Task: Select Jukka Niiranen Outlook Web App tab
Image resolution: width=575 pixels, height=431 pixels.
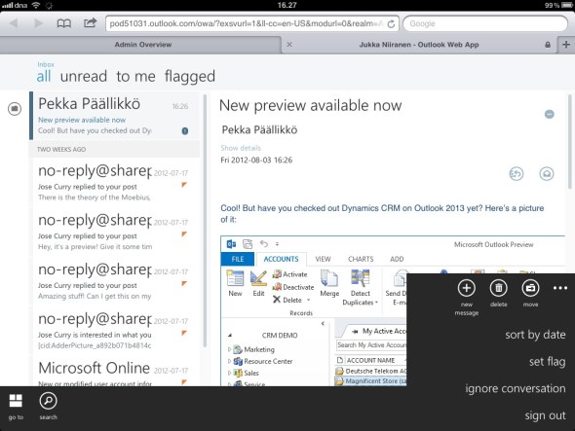Action: pos(419,45)
